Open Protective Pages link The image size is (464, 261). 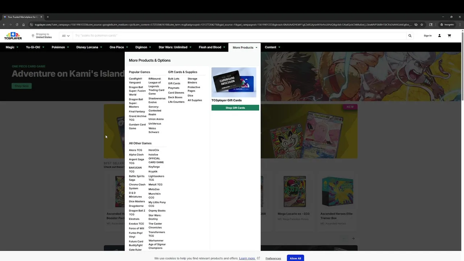(194, 89)
